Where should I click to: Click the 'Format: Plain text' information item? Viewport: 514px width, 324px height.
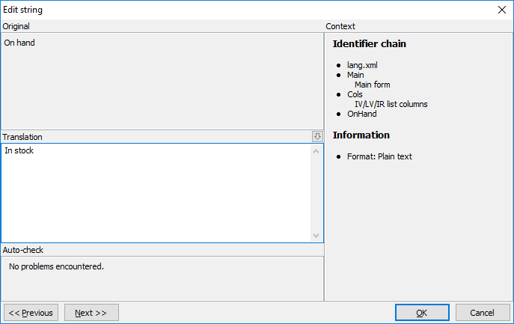(379, 156)
